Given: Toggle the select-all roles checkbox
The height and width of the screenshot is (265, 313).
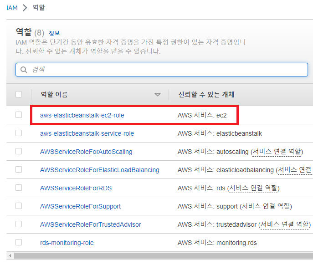Looking at the screenshot, I should [x=19, y=94].
